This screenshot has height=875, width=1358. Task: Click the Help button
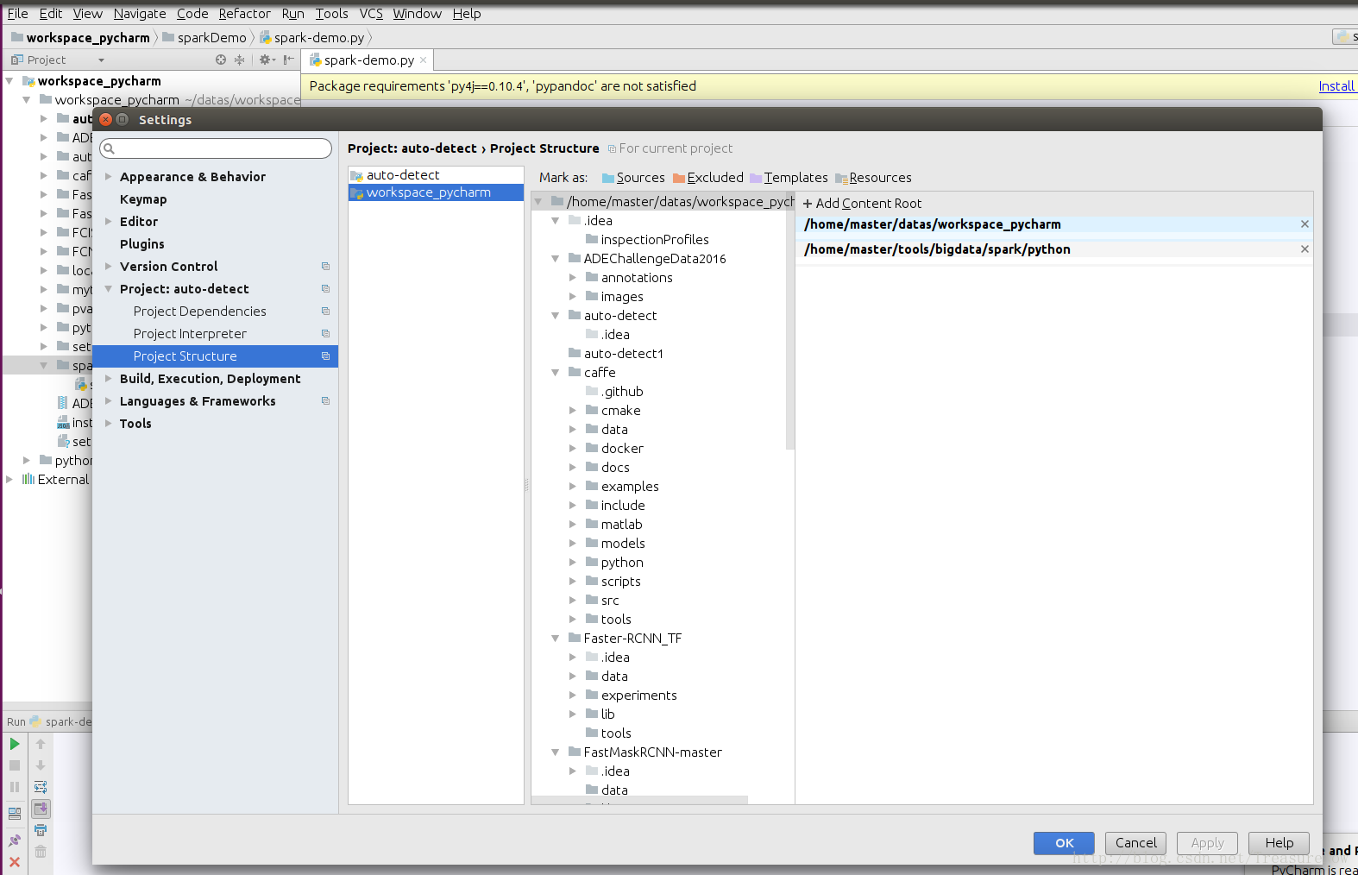pyautogui.click(x=1279, y=843)
